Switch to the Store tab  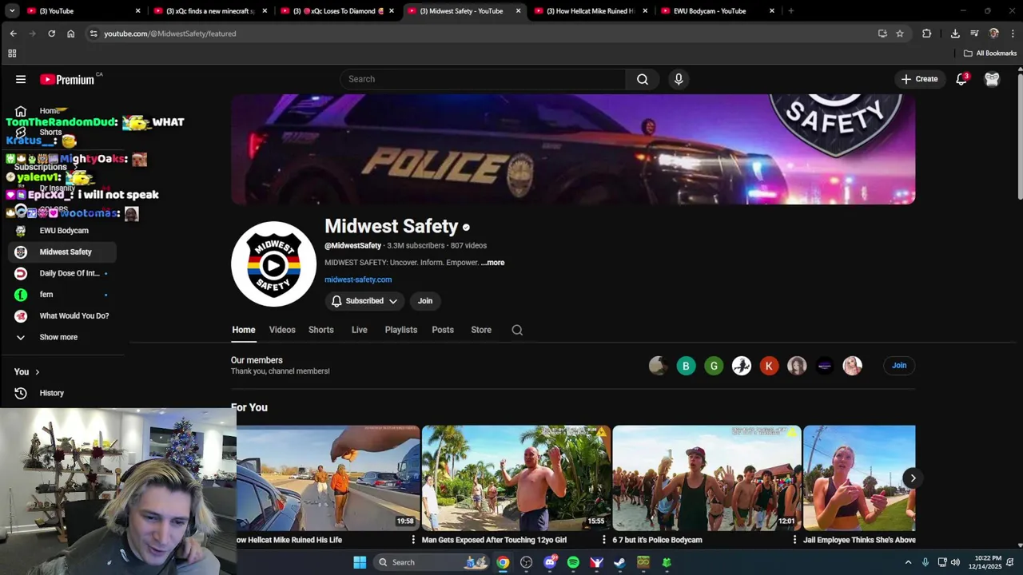(x=481, y=330)
